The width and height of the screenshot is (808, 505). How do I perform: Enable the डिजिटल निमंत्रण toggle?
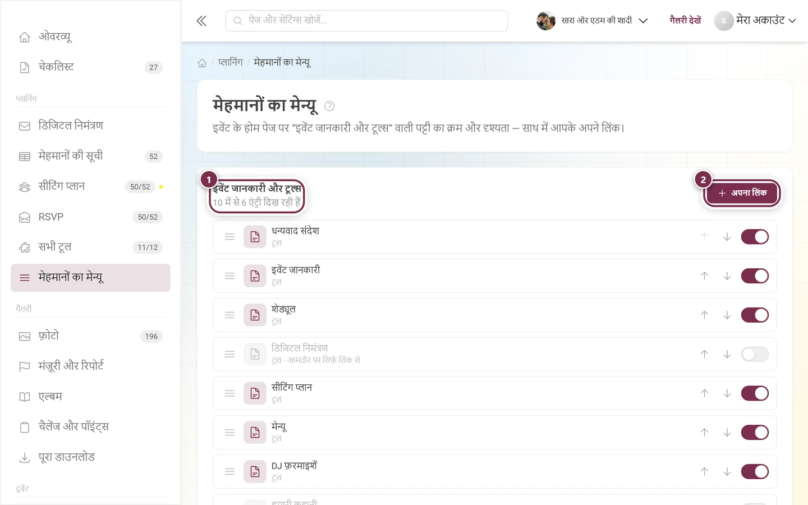(x=755, y=354)
